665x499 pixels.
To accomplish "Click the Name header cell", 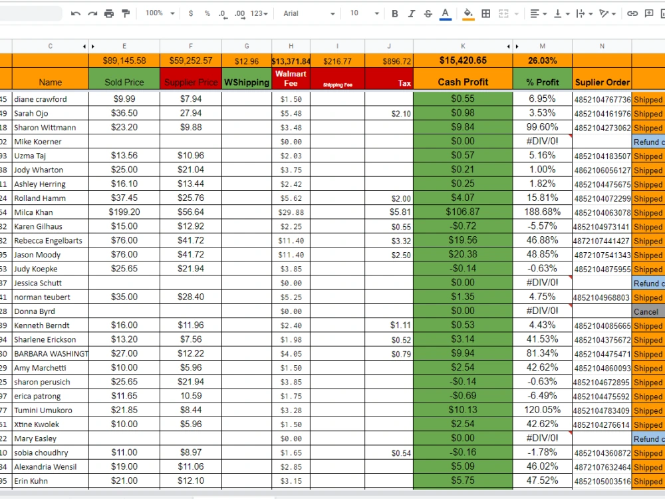I will [x=51, y=79].
